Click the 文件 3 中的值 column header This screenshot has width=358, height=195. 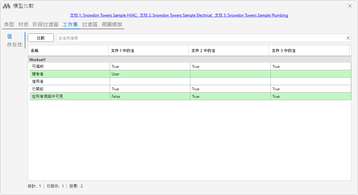pyautogui.click(x=309, y=51)
